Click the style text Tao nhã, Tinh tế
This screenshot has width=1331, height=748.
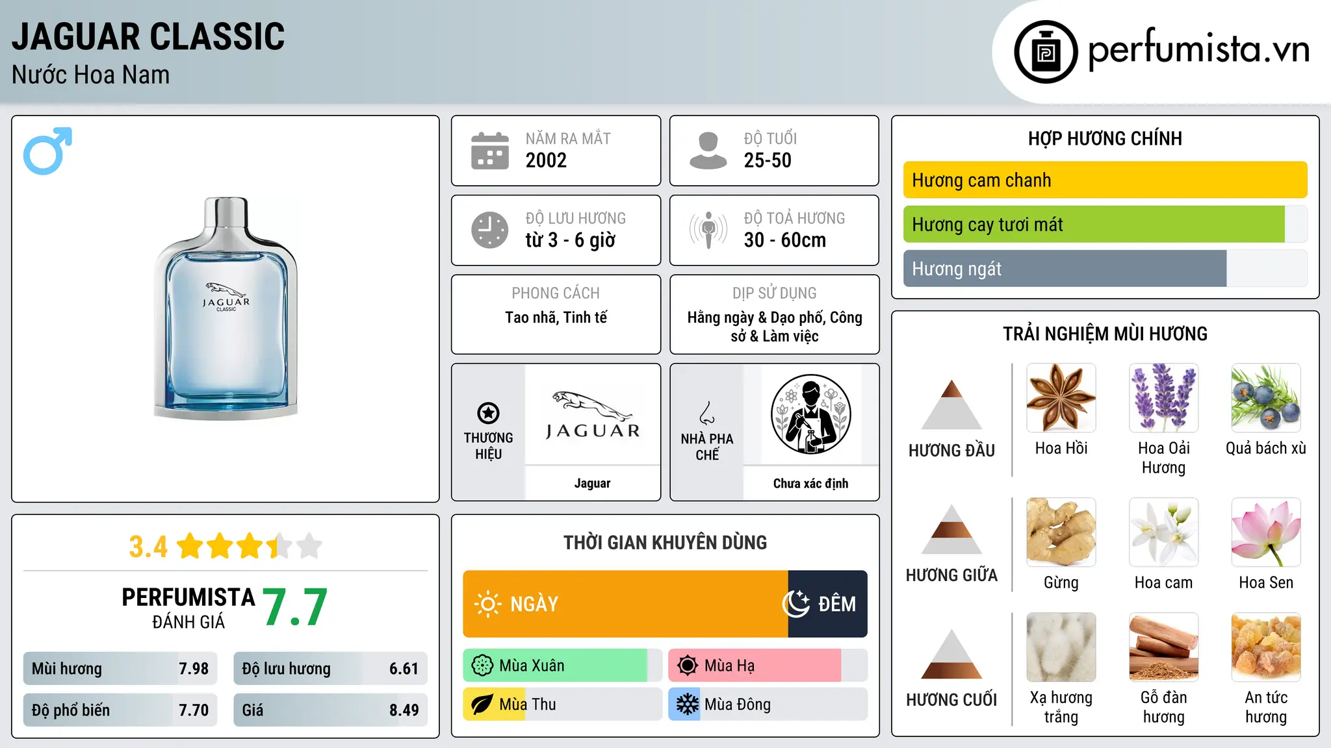coord(556,318)
